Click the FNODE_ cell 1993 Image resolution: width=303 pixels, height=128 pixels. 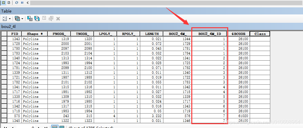tap(59, 63)
